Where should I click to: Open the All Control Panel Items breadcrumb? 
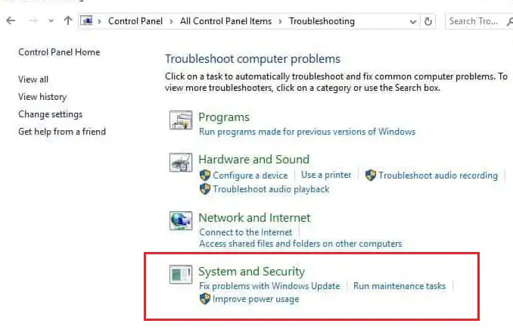coord(225,21)
